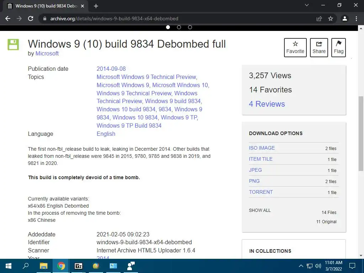Select the third carousel dot
The image size is (364, 273).
coord(190,27)
